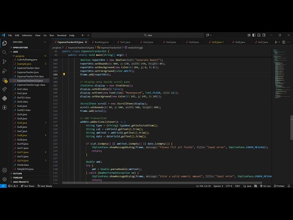Open the Explorer panel ellipsis menu

[45, 42]
